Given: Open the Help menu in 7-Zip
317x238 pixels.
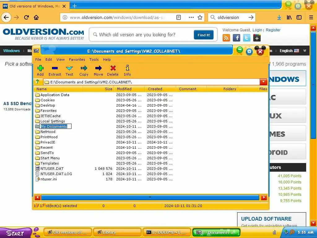Looking at the screenshot, I should (107, 59).
